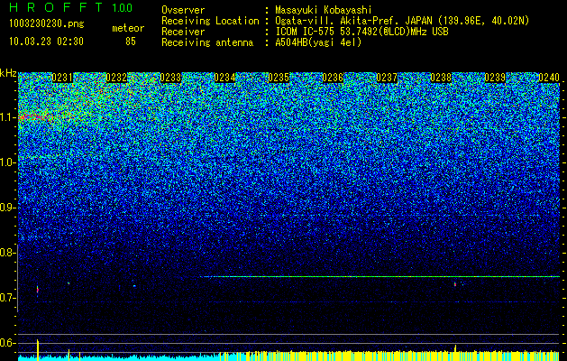Screen dimensions: 567x361
Task: Click the 0233 time marker
Action: click(170, 78)
